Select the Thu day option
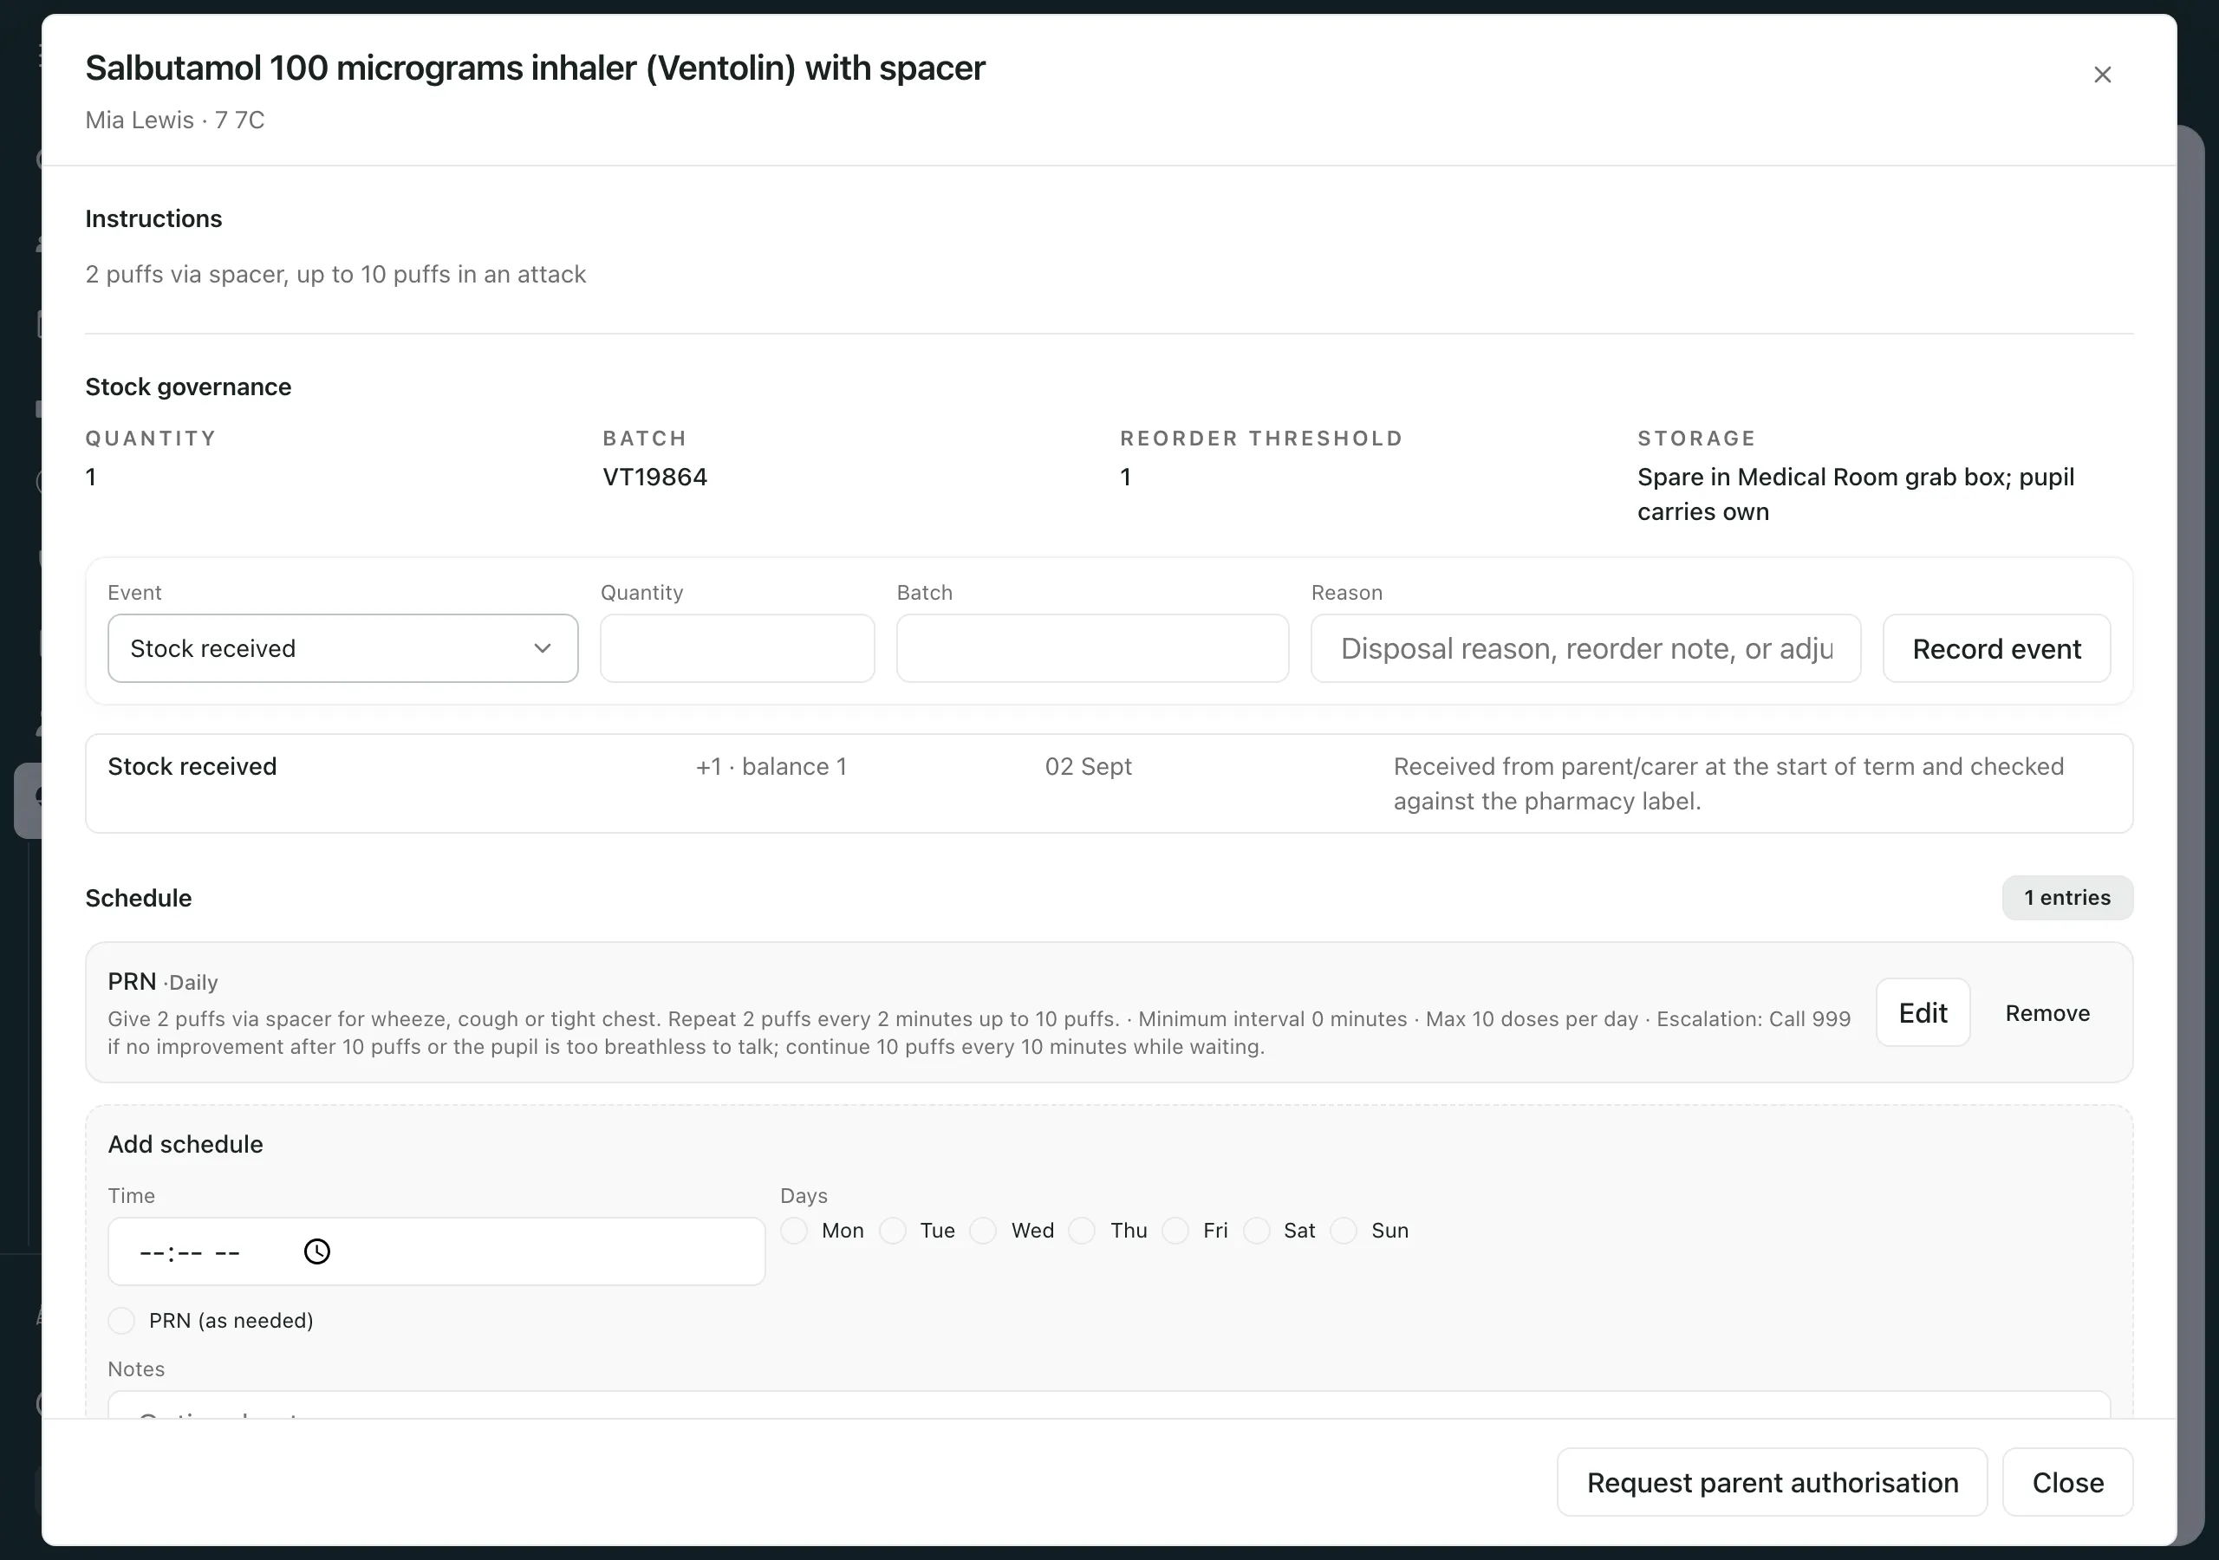The height and width of the screenshot is (1560, 2219). coord(1082,1231)
